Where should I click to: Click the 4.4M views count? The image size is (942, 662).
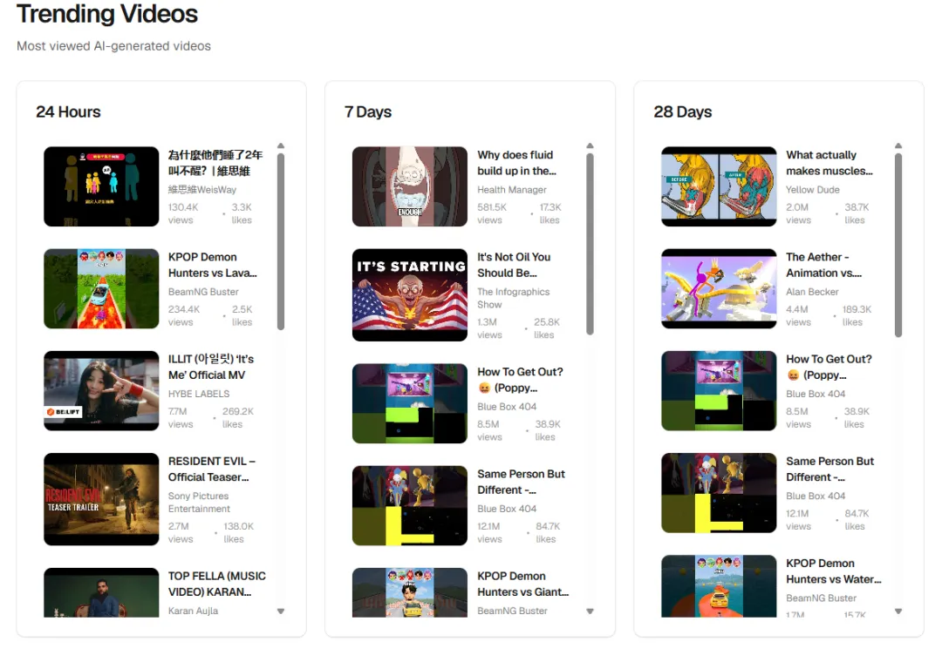[x=798, y=315]
